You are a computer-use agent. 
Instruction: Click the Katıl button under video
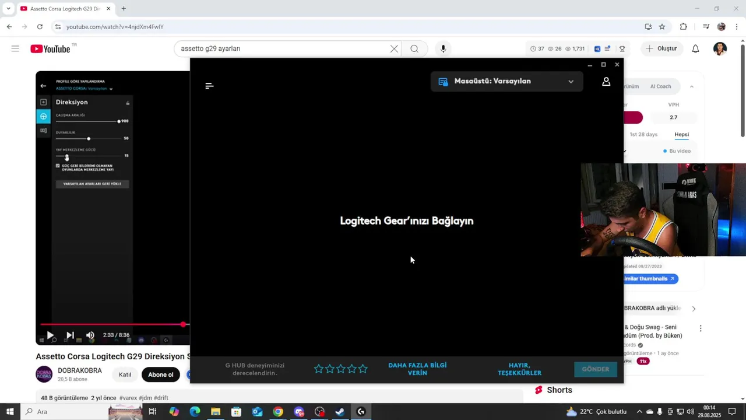pyautogui.click(x=125, y=374)
